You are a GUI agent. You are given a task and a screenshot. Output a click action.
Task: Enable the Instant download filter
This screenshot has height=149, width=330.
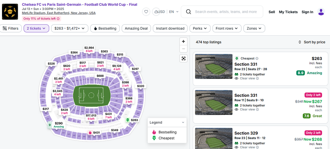(x=170, y=28)
